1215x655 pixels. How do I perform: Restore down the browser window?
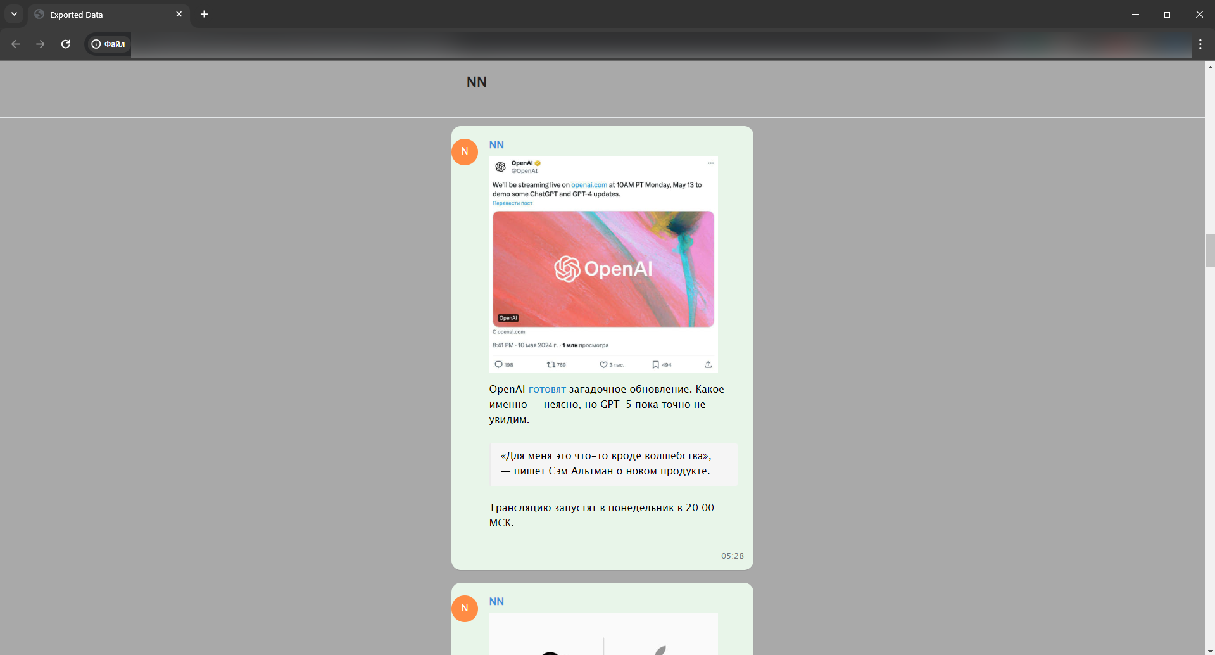coord(1168,14)
